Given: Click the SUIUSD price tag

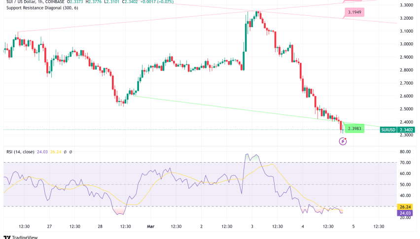Looking at the screenshot, I should click(x=388, y=130).
